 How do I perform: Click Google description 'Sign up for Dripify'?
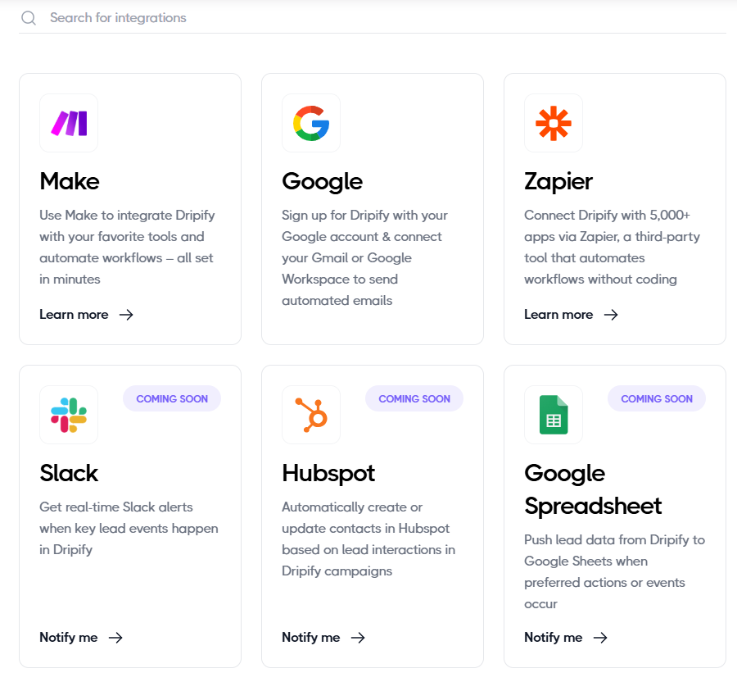click(x=364, y=257)
